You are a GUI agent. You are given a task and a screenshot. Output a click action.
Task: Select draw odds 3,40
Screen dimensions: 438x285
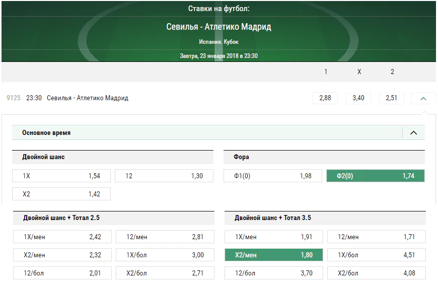click(x=358, y=98)
